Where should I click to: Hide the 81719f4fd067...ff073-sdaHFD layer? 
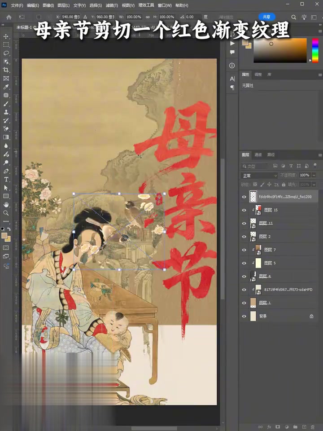(x=244, y=290)
